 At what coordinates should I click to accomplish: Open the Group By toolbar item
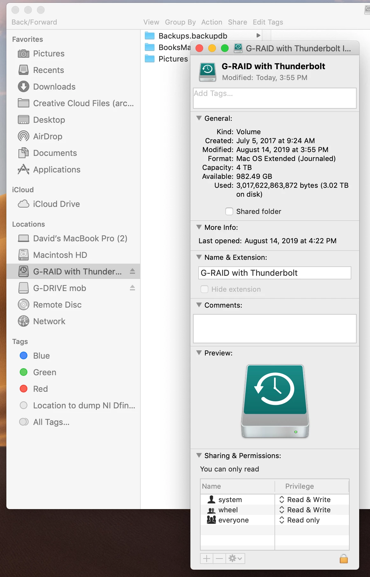pyautogui.click(x=180, y=22)
